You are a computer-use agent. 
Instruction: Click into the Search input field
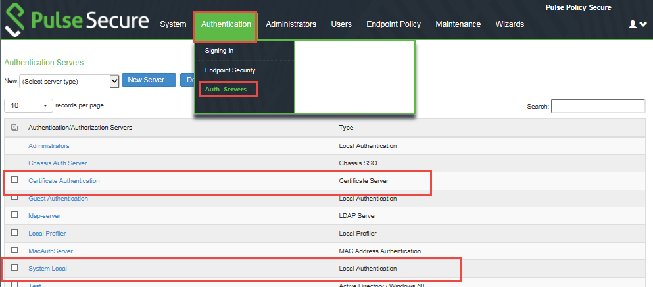[x=598, y=106]
